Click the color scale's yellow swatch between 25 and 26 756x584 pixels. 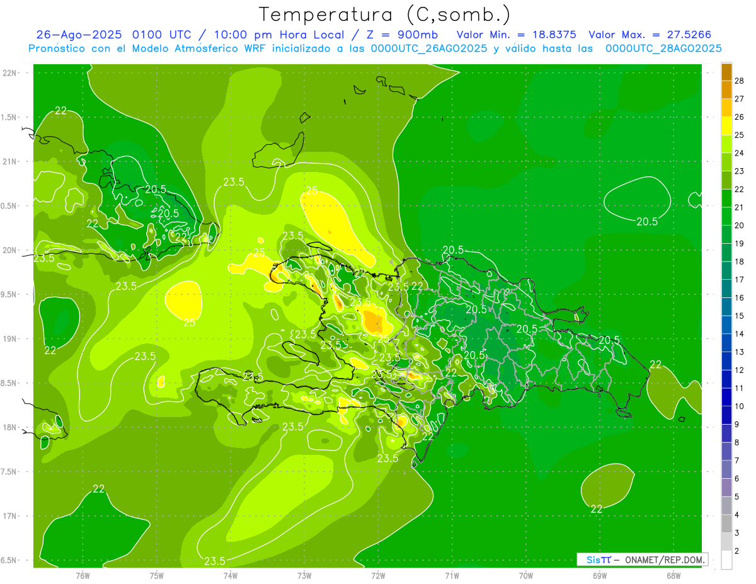point(726,126)
